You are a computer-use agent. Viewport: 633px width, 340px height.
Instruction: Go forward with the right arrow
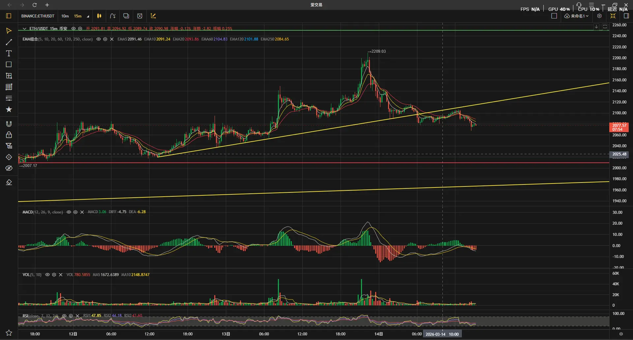point(22,5)
